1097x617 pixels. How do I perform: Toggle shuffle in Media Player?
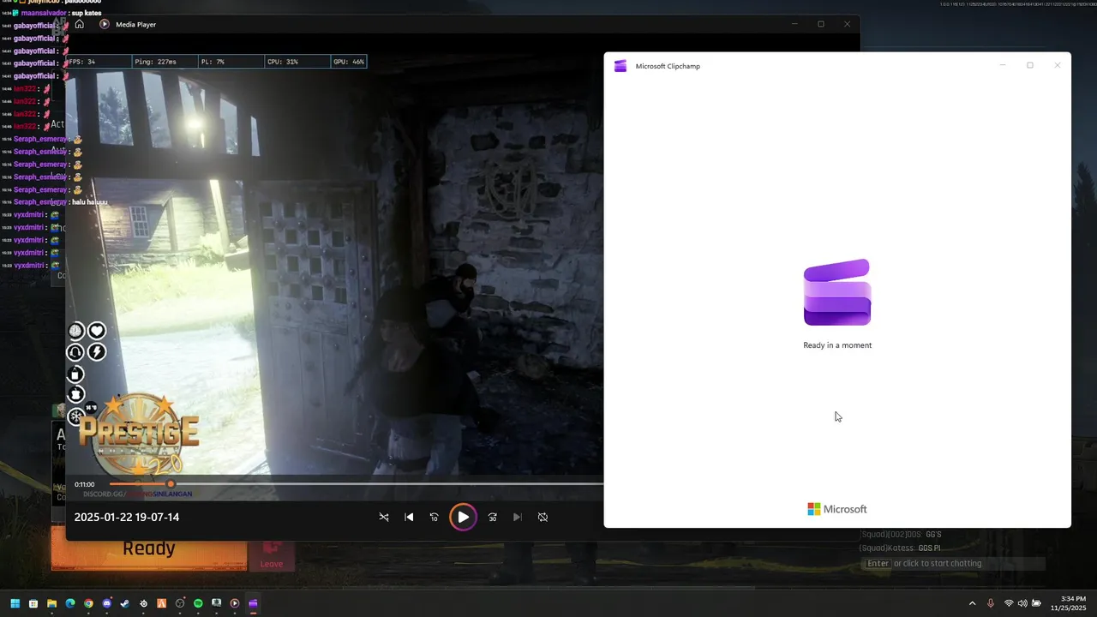[x=384, y=517]
